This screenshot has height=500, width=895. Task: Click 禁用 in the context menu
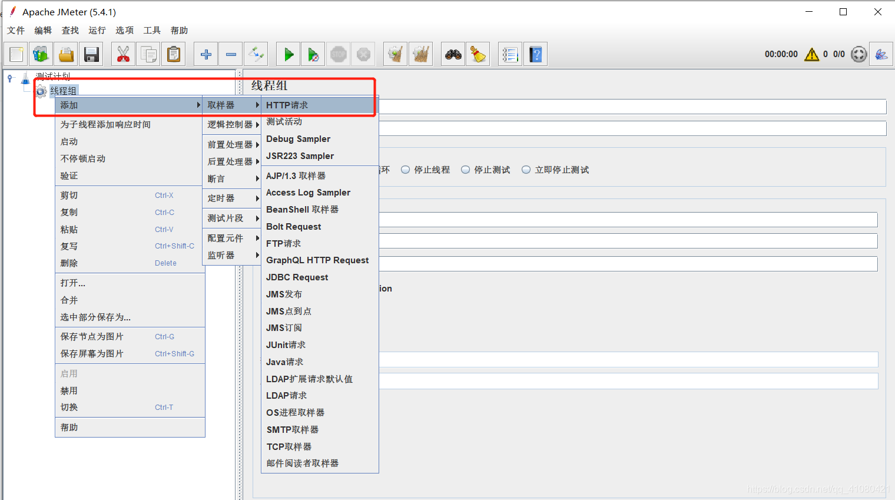[x=130, y=390]
